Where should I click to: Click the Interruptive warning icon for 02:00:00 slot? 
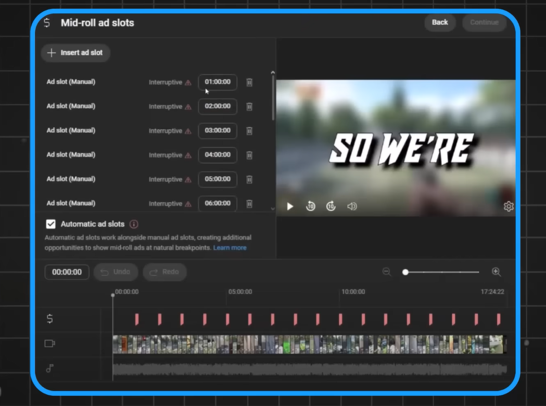[x=188, y=107]
